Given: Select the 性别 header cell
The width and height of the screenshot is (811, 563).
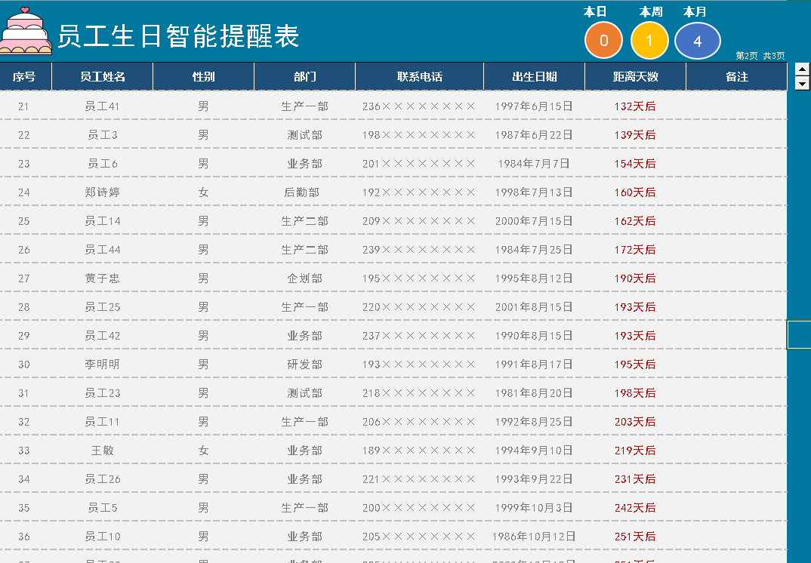Looking at the screenshot, I should [203, 77].
